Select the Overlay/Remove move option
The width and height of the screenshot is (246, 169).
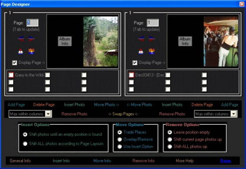pos(119,139)
